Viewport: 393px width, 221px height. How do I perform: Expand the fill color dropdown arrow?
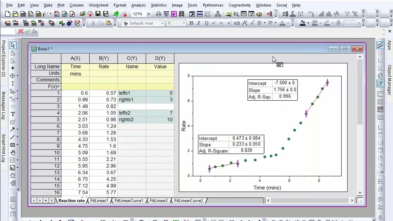(308, 23)
